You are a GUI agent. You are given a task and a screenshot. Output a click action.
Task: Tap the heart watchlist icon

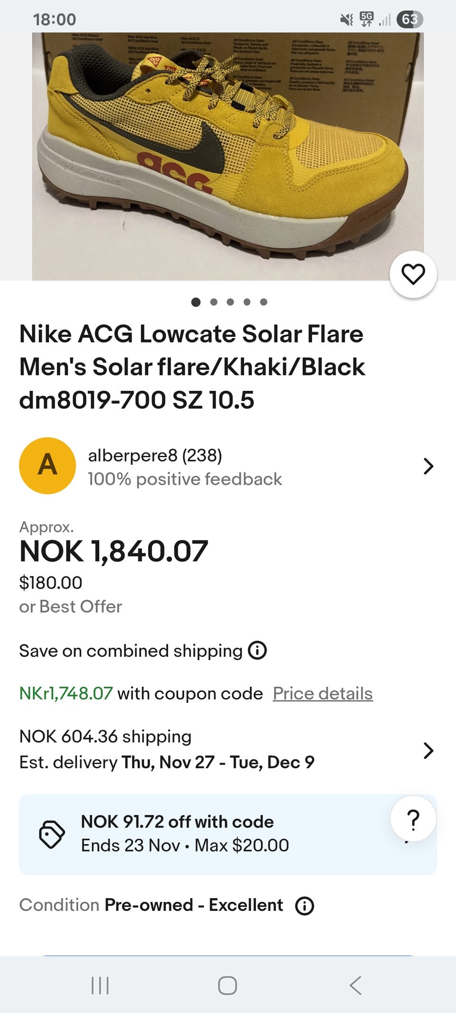click(x=413, y=275)
